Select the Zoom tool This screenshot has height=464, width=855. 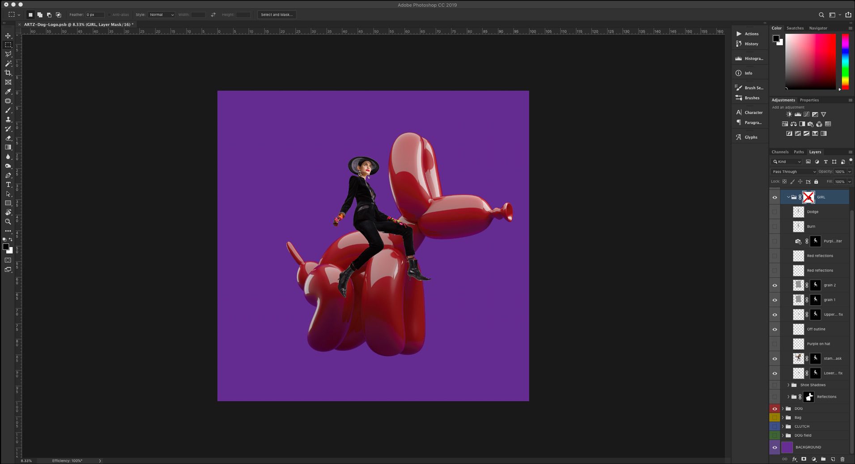tap(8, 221)
